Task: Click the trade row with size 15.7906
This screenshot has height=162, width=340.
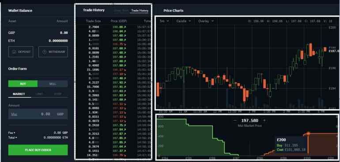Action: click(x=113, y=87)
